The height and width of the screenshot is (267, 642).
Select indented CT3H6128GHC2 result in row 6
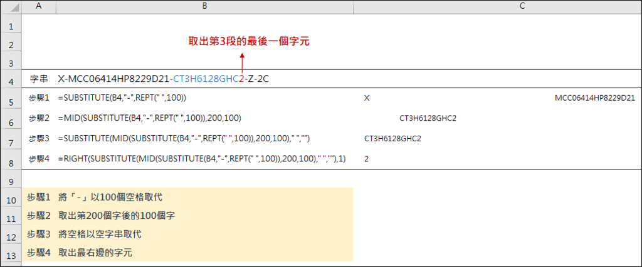pos(428,118)
